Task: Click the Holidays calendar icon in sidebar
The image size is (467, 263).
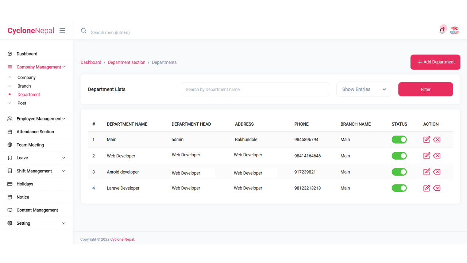Action: coord(9,184)
